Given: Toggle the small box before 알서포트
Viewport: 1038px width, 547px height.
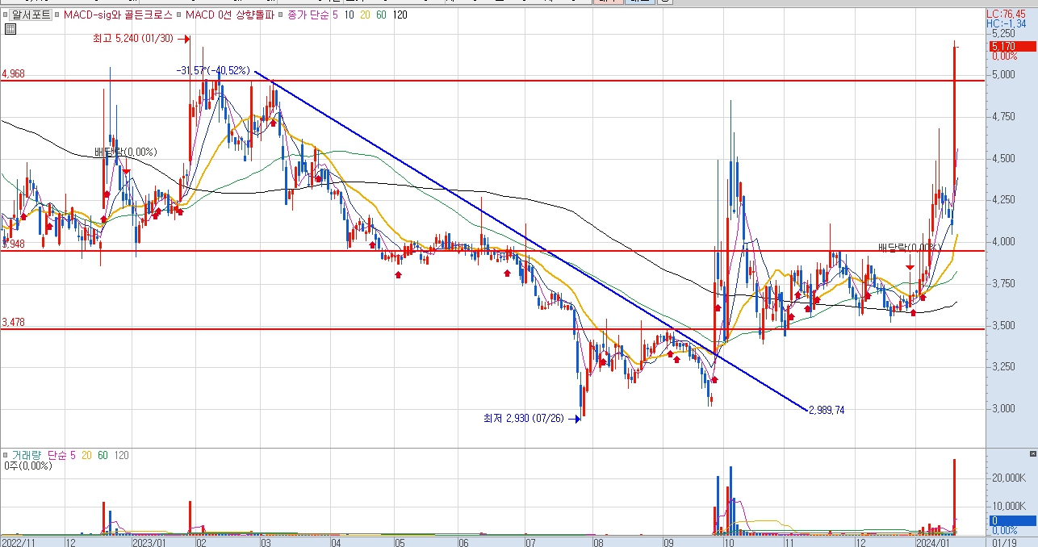Looking at the screenshot, I should 6,15.
